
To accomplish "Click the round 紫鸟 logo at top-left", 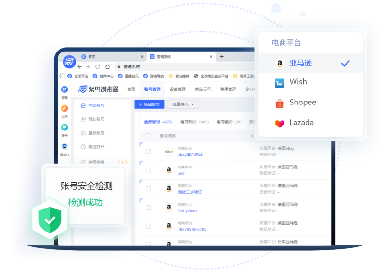I will (69, 62).
